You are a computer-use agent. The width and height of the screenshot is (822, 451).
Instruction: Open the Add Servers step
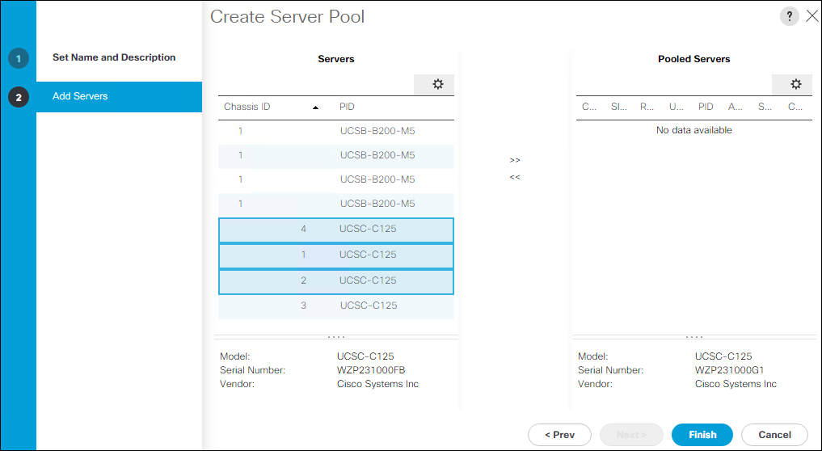click(119, 96)
